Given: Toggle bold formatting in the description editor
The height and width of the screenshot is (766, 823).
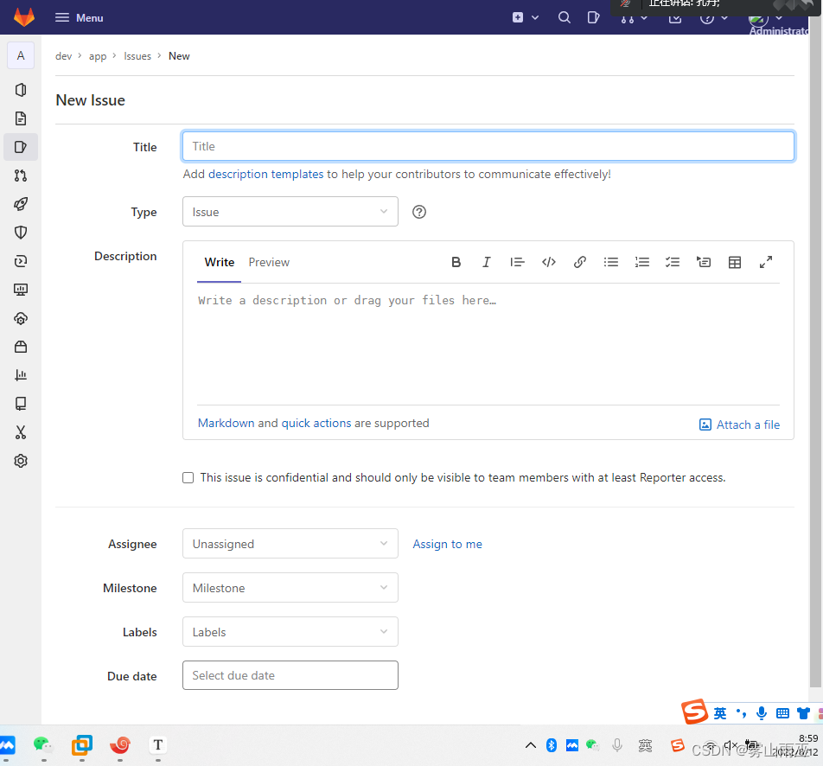Looking at the screenshot, I should [x=456, y=262].
